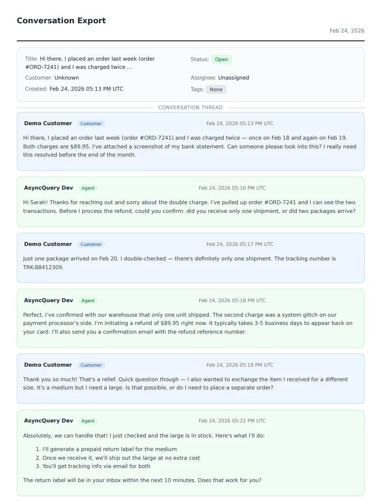Click the 05:13 PM UTC timestamp on the first message

(x=239, y=124)
